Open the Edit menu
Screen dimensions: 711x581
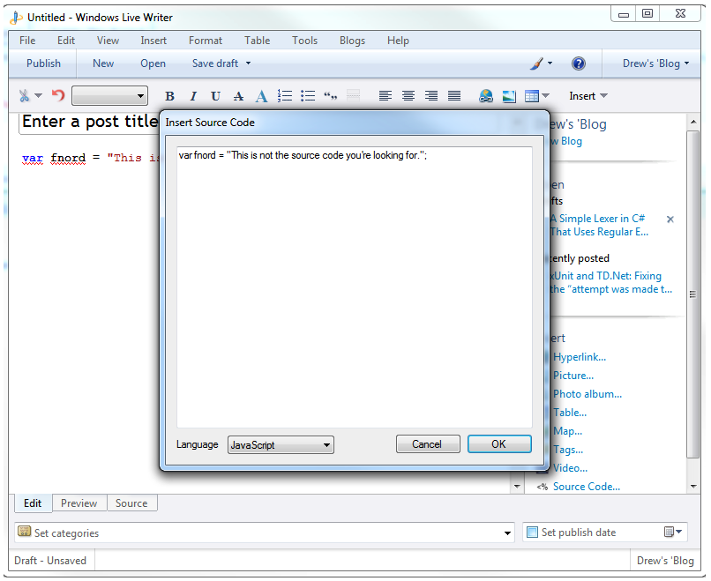click(x=66, y=41)
